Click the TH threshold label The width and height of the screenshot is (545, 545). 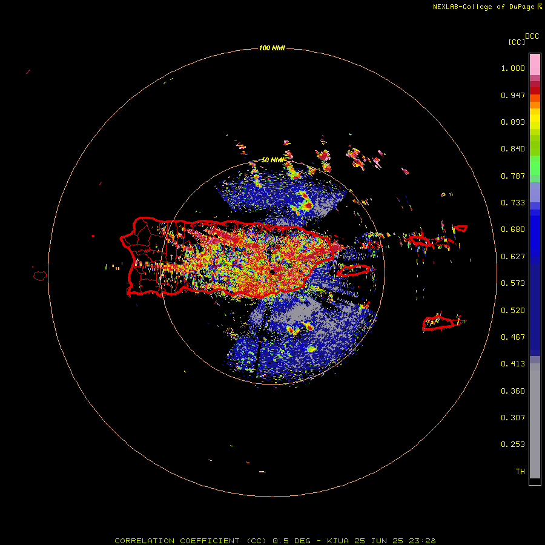pos(520,472)
